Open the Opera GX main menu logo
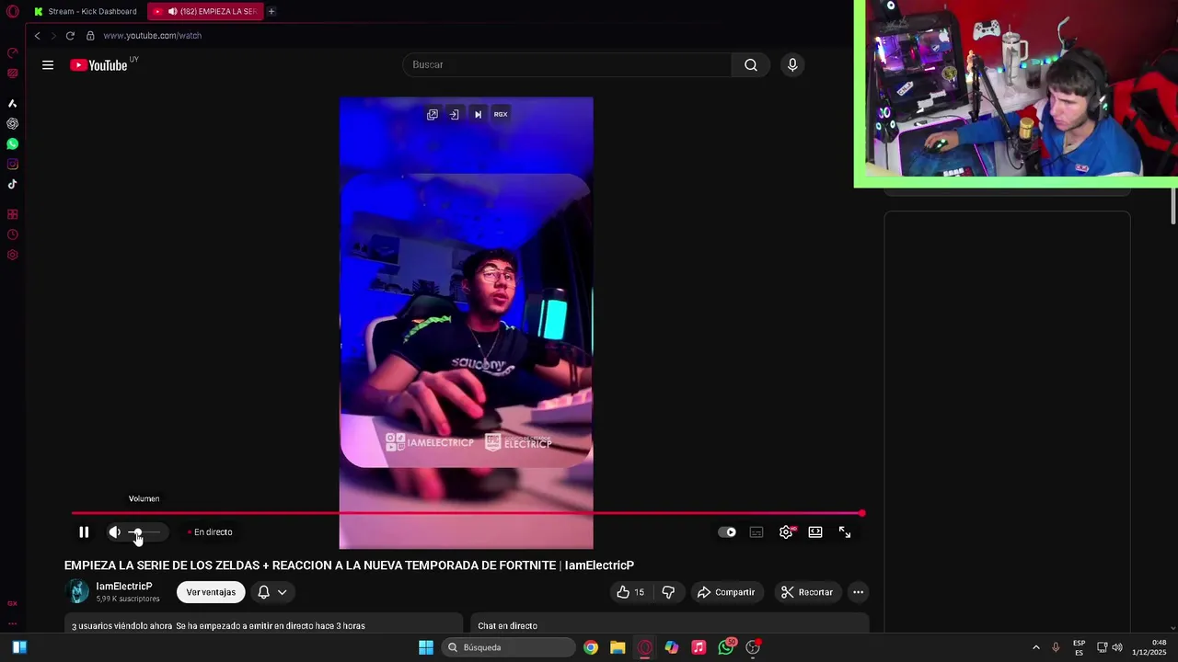1178x662 pixels. click(13, 11)
